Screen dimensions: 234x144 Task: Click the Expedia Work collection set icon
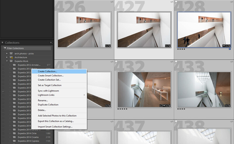(11, 61)
